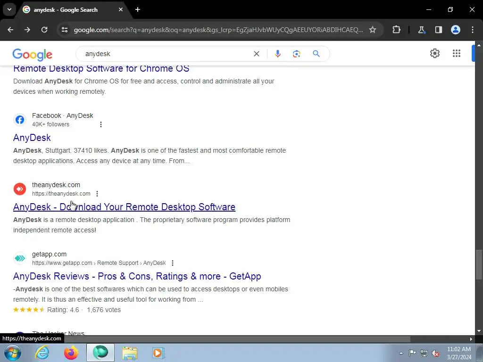Go forward to the next page

(27, 30)
